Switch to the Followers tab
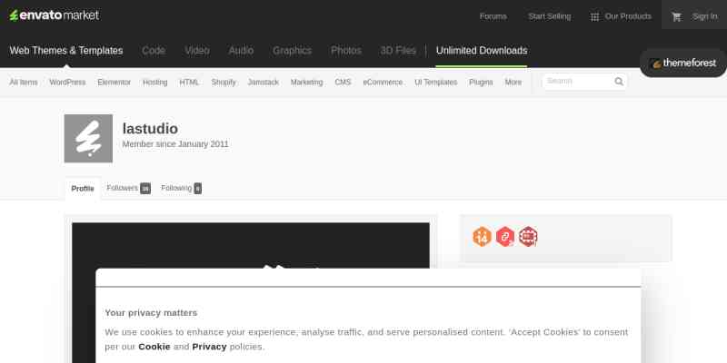The height and width of the screenshot is (363, 727). [x=128, y=189]
